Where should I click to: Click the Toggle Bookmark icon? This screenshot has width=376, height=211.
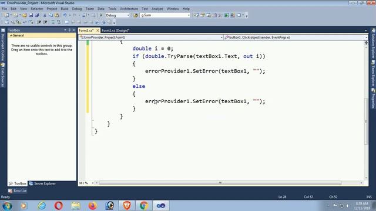point(67,22)
